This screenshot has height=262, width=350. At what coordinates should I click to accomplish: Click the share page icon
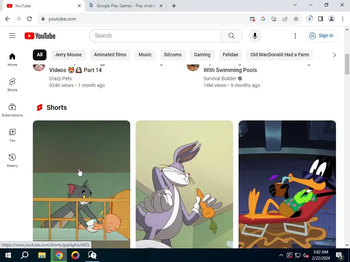pyautogui.click(x=285, y=19)
